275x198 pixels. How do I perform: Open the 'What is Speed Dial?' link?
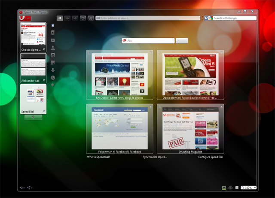98,157
